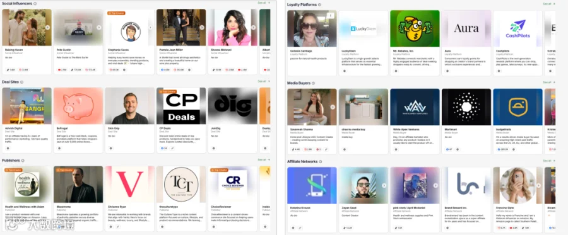Open See all for Loyalty Platforms
This screenshot has height=235, width=568.
549,4
